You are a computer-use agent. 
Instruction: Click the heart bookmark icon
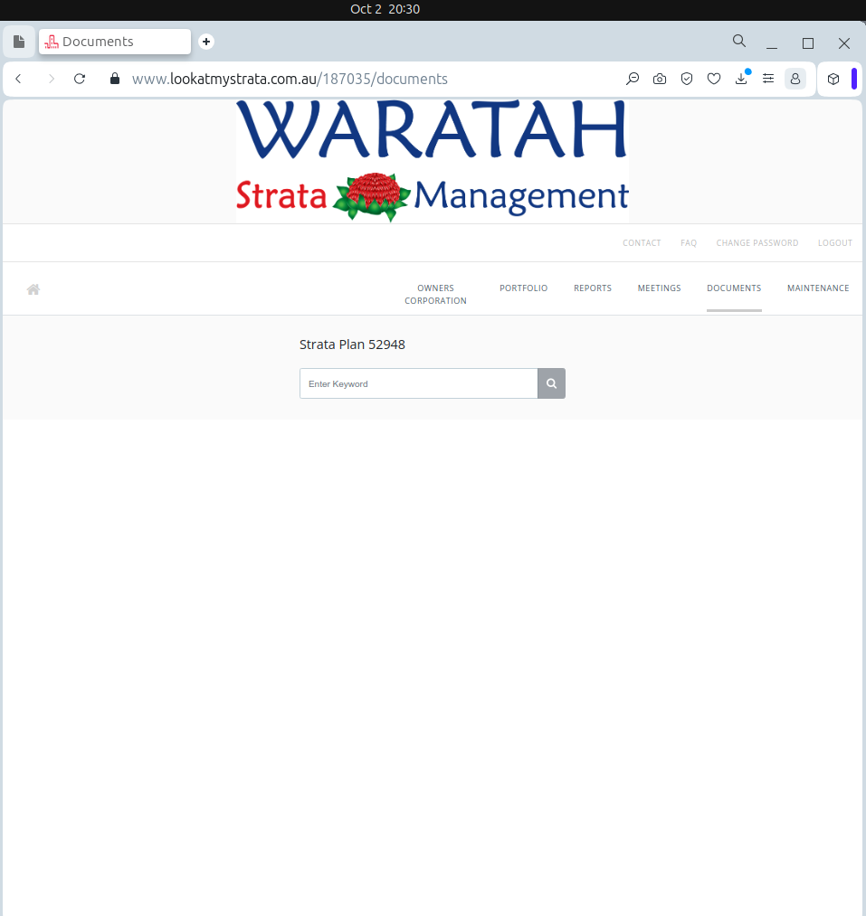click(714, 79)
